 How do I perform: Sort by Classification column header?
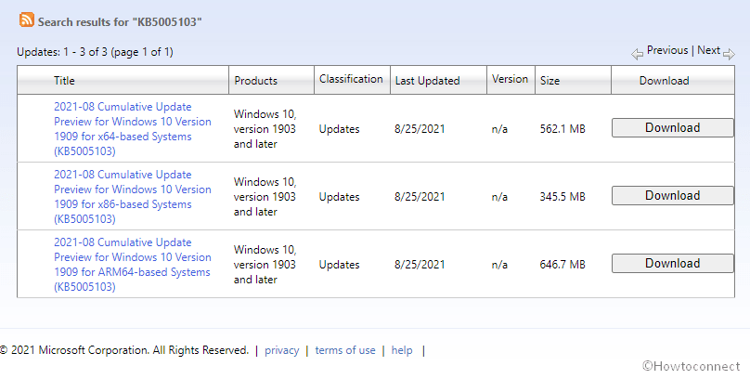351,80
